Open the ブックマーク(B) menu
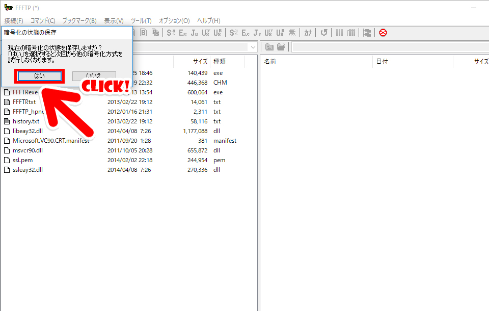 79,20
